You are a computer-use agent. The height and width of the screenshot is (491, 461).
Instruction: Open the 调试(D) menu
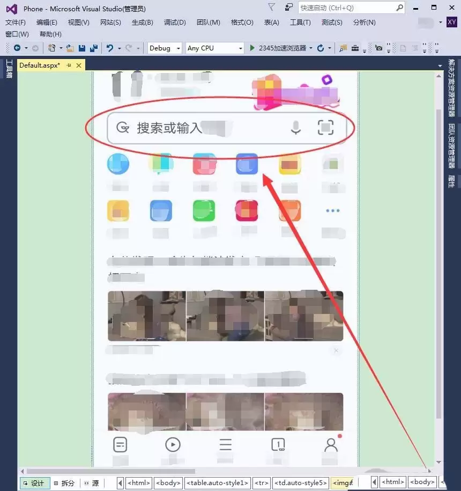[174, 23]
